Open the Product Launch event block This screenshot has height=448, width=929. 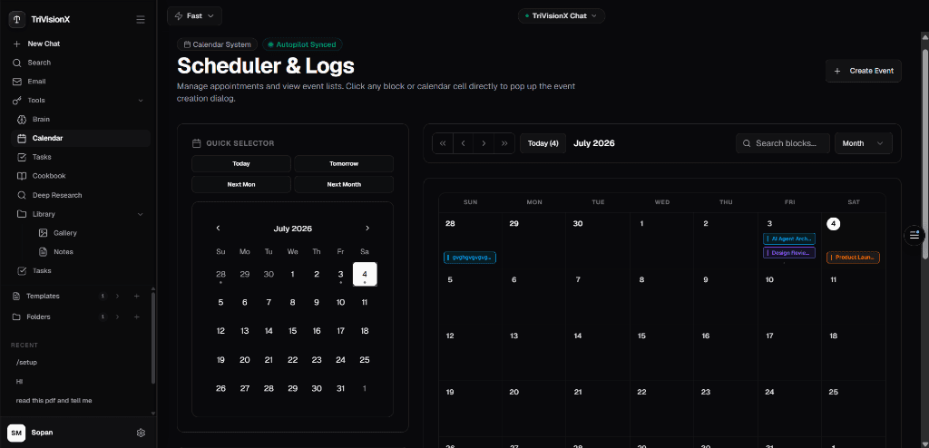tap(853, 258)
